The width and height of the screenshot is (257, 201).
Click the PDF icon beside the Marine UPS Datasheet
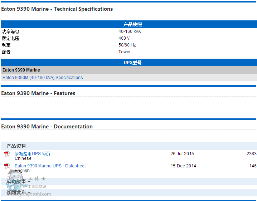(7, 166)
